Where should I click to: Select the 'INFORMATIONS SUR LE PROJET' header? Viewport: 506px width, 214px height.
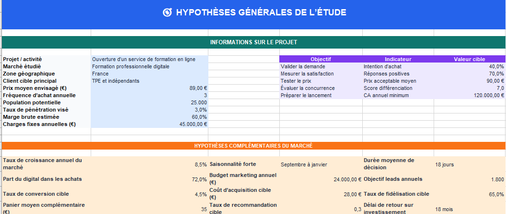254,42
